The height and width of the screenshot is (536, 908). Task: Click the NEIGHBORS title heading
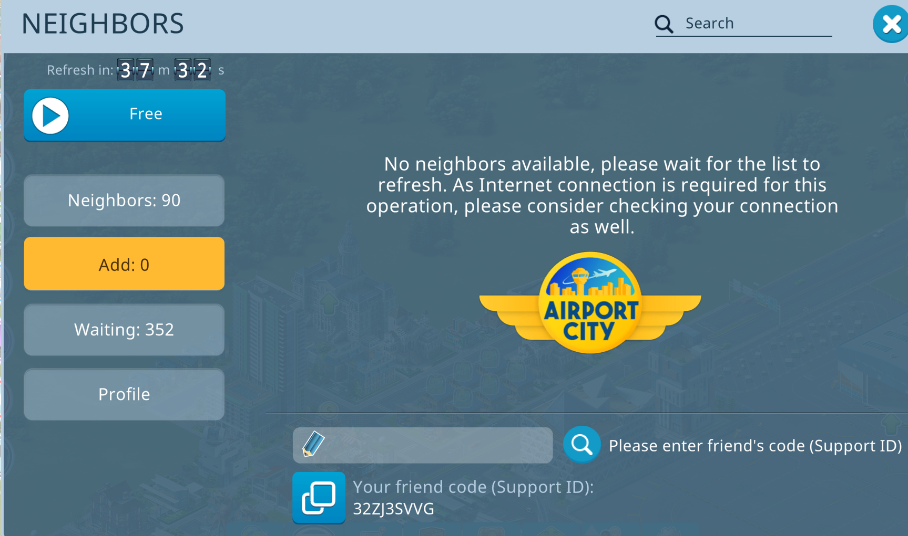[x=103, y=24]
